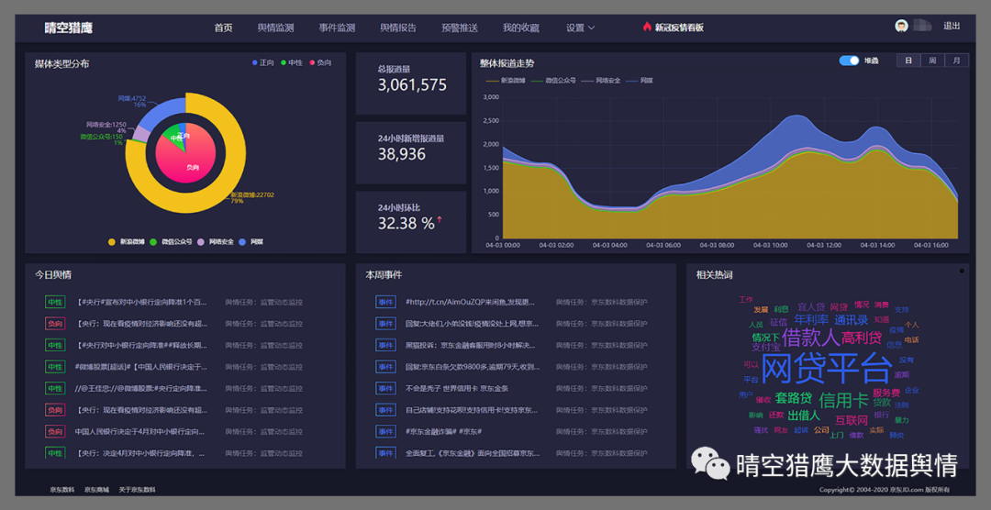Click the blue 网媒 donut segment
The width and height of the screenshot is (991, 510).
(157, 114)
